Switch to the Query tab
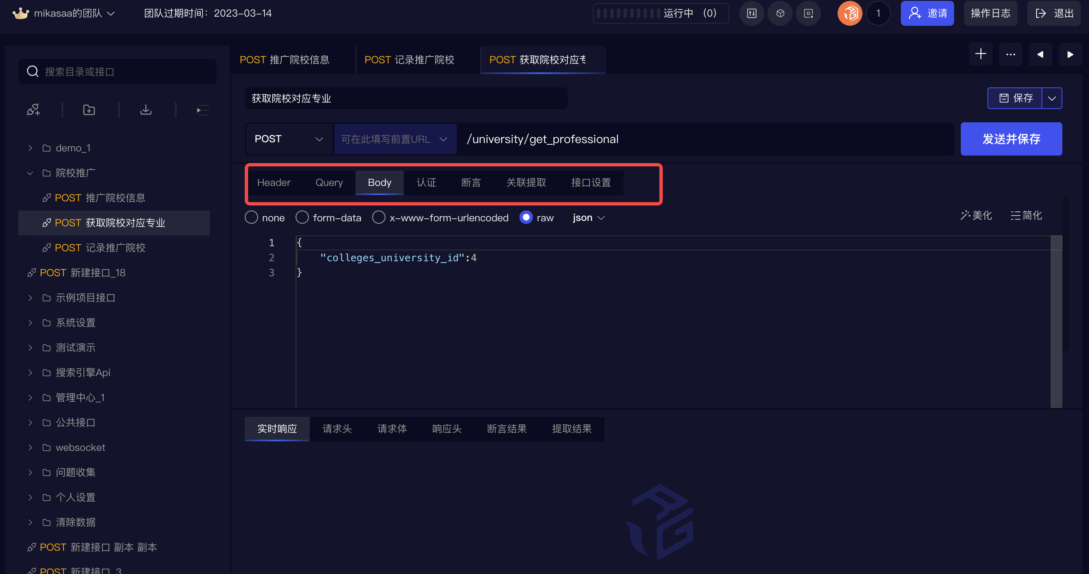 (329, 183)
